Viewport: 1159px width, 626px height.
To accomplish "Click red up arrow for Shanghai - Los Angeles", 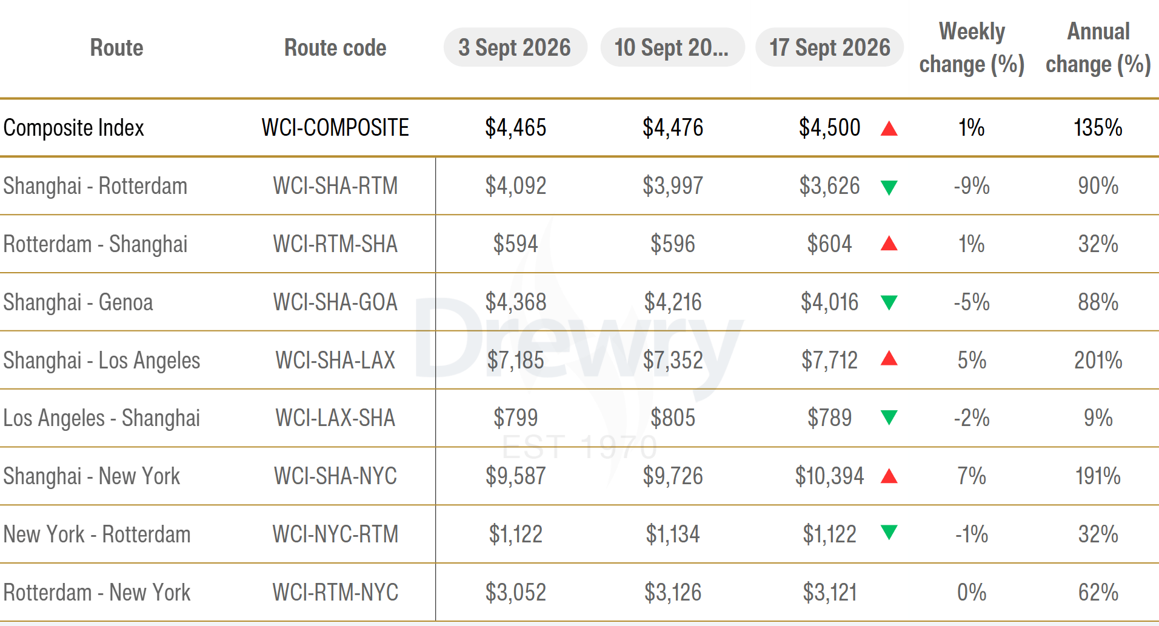I will click(x=889, y=358).
